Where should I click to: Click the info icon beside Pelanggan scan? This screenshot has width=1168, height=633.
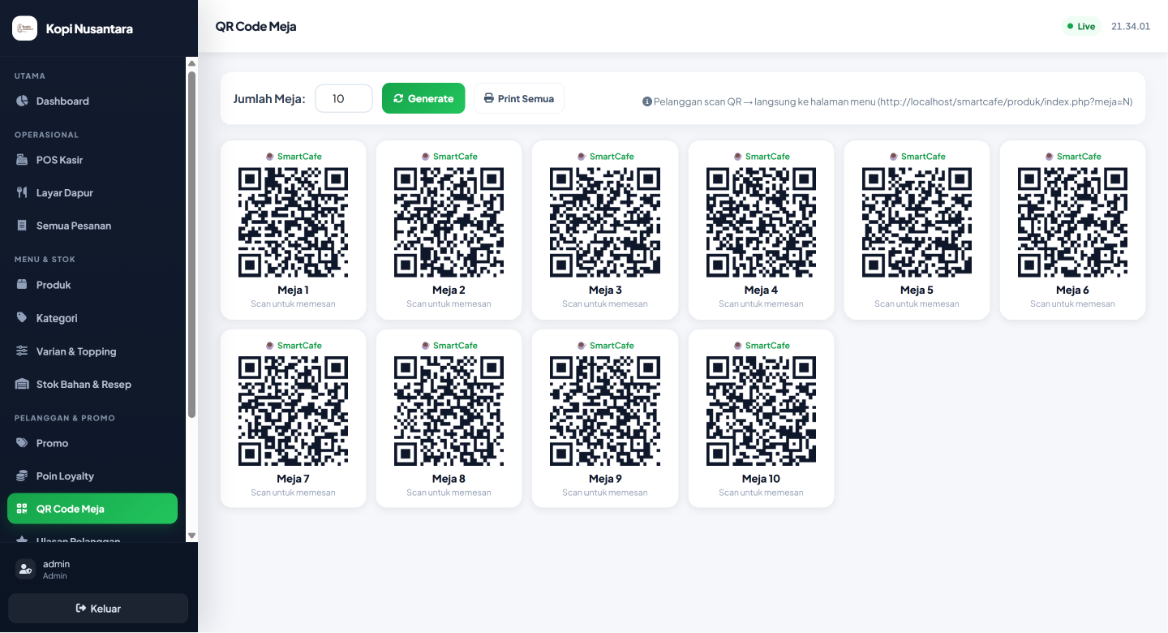[x=647, y=101]
